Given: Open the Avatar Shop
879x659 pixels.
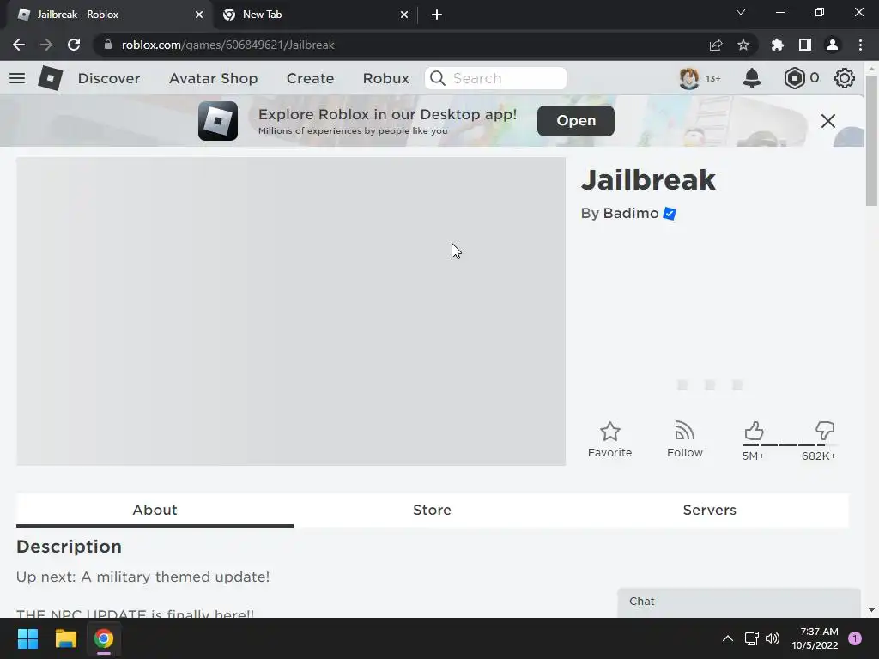Looking at the screenshot, I should click(x=214, y=78).
